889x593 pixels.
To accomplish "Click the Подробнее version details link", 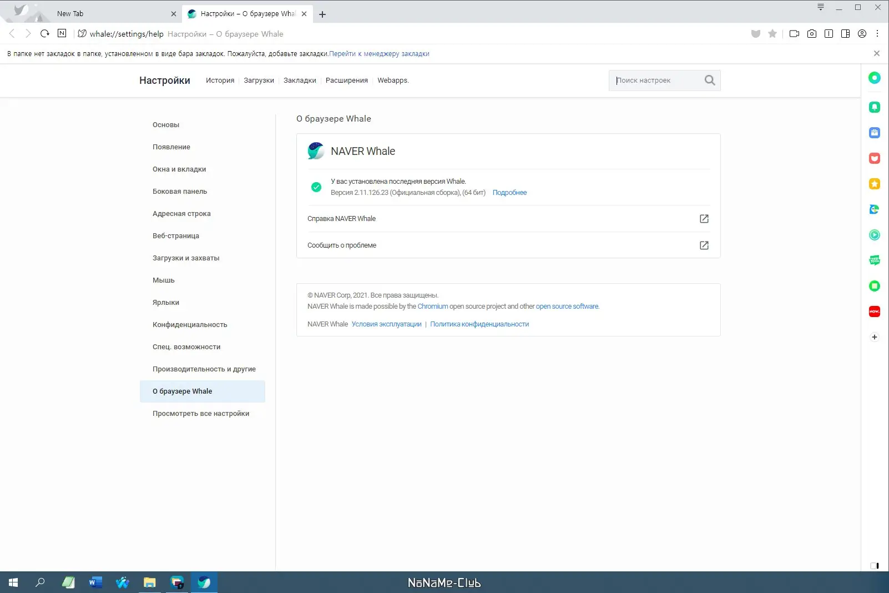I will 509,193.
